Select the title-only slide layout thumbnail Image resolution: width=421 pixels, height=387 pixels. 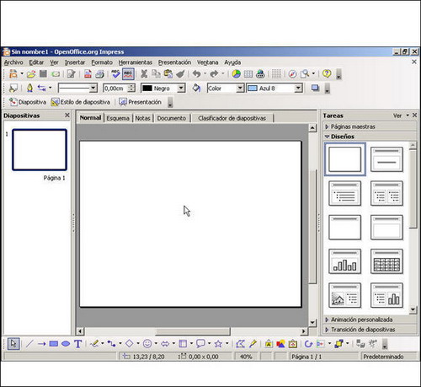coord(344,228)
